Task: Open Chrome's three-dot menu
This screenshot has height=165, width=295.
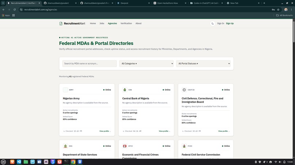Action: pos(292,9)
